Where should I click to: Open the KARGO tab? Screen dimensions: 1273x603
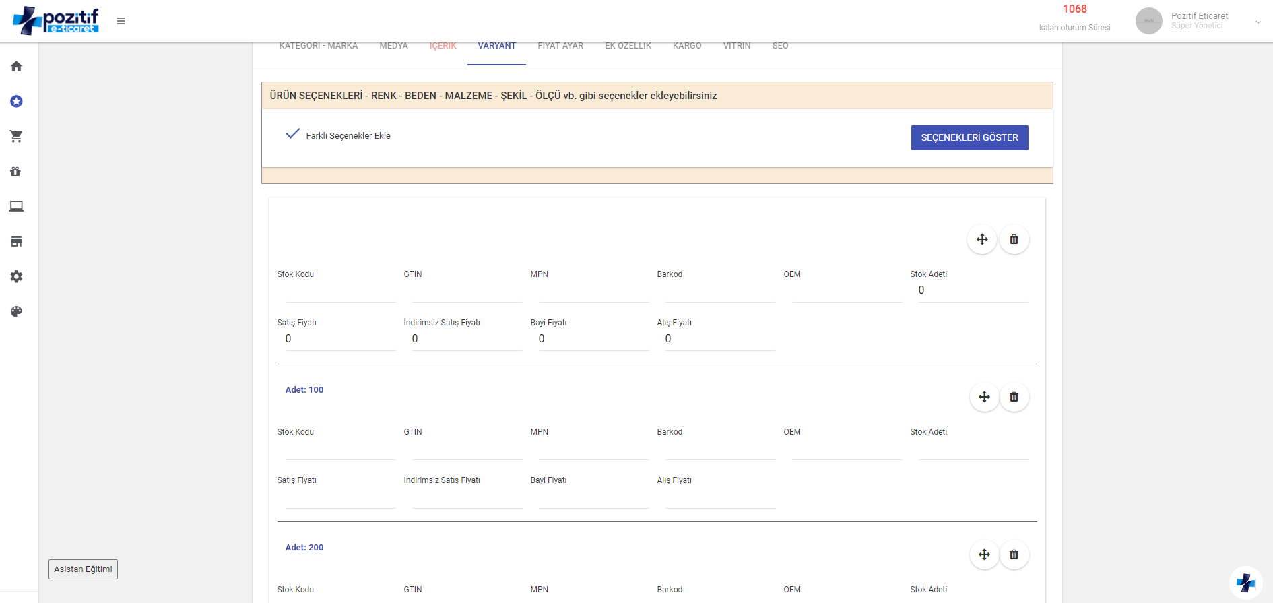pos(687,46)
